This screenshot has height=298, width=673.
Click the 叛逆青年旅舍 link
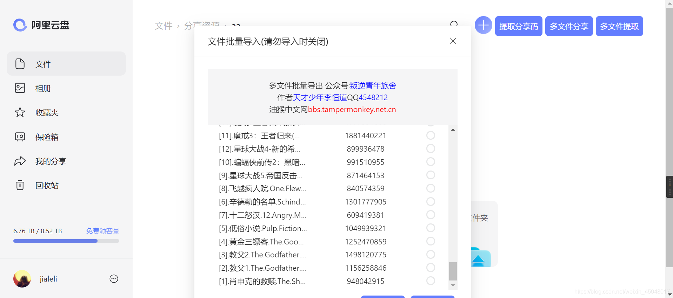(373, 85)
